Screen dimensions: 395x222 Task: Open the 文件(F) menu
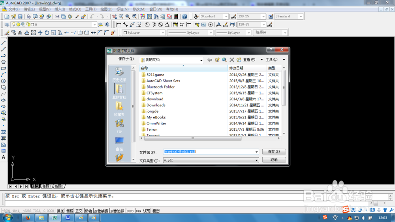click(14, 9)
